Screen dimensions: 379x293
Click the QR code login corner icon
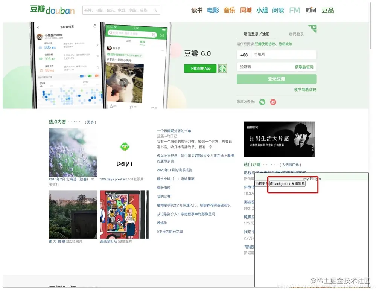click(x=313, y=28)
